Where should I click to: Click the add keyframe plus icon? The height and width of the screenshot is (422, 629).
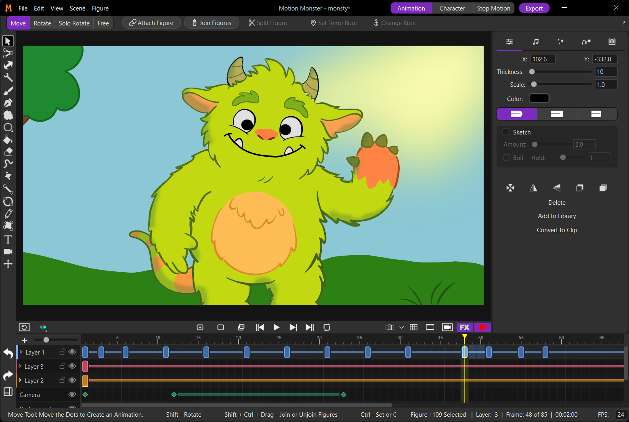click(200, 327)
